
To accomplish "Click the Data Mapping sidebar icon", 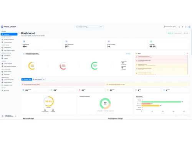I will (x=2, y=56).
